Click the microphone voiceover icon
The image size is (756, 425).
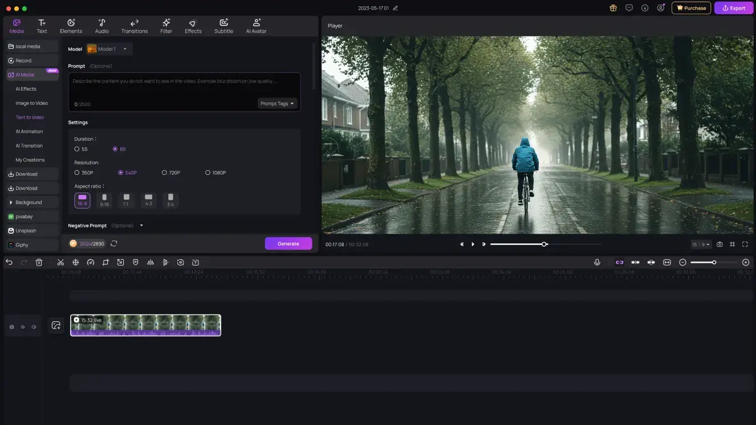[597, 263]
